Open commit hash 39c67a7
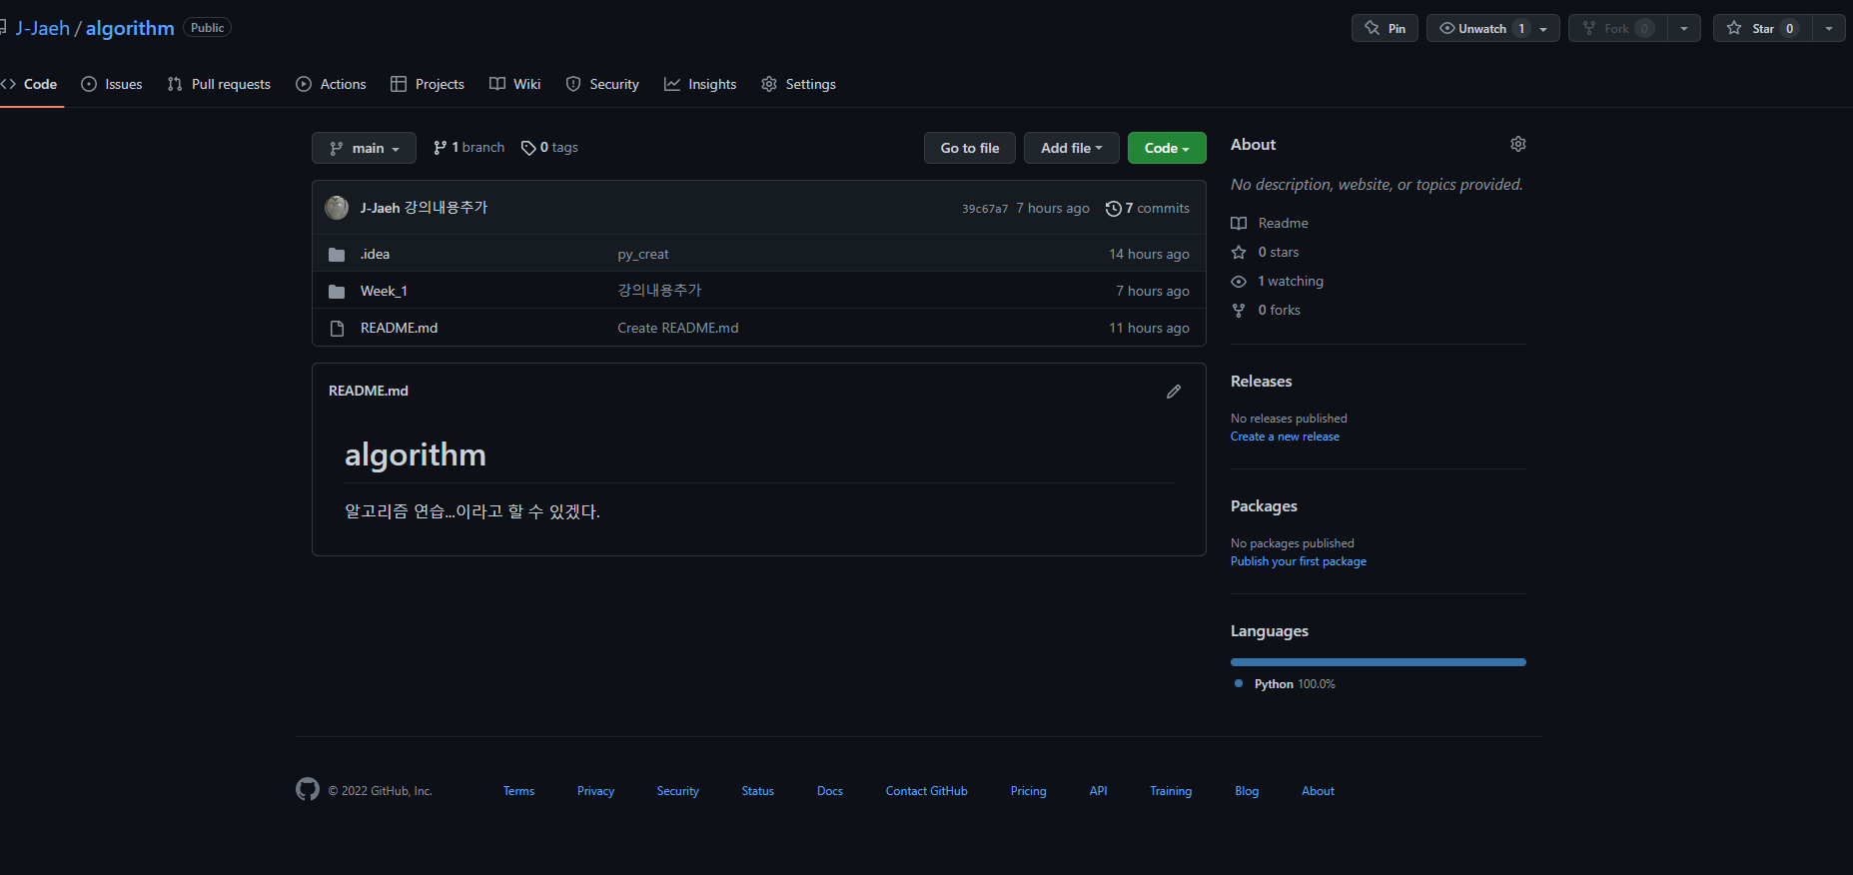Screen dimensions: 1853x875 (x=985, y=209)
